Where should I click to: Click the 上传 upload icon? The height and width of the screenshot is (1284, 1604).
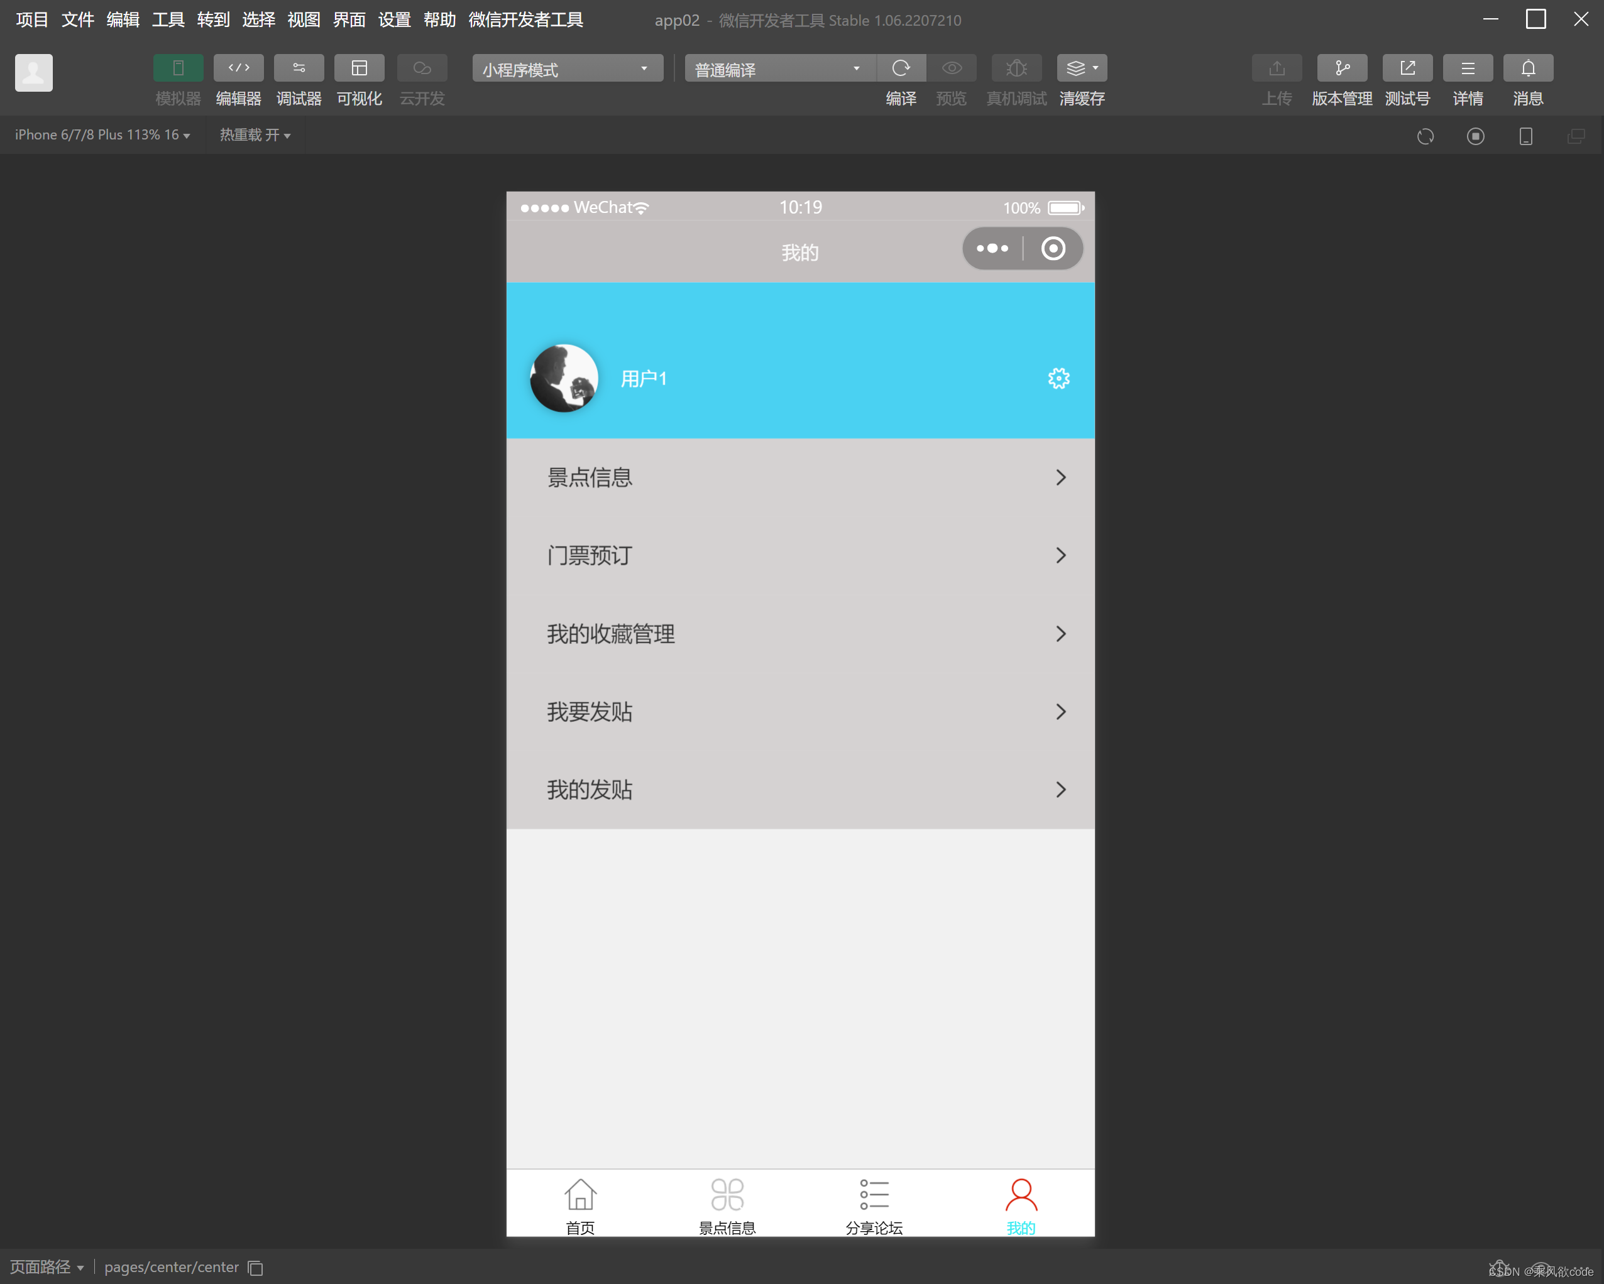coord(1277,68)
